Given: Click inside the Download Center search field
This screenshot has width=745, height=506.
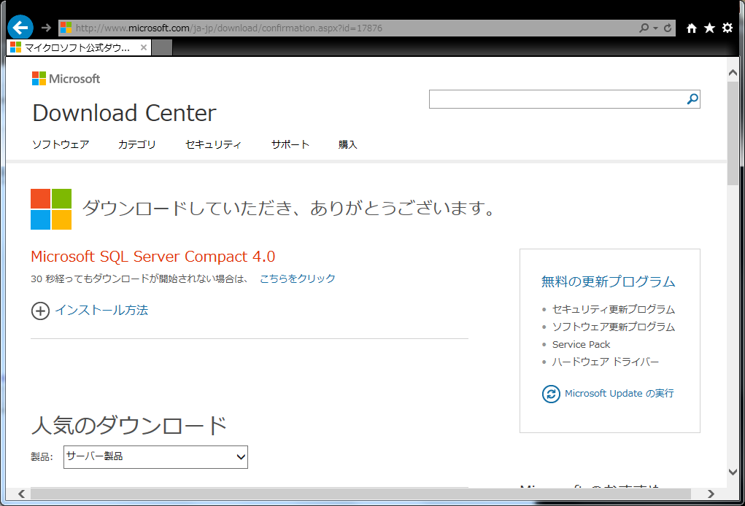Looking at the screenshot, I should point(556,99).
